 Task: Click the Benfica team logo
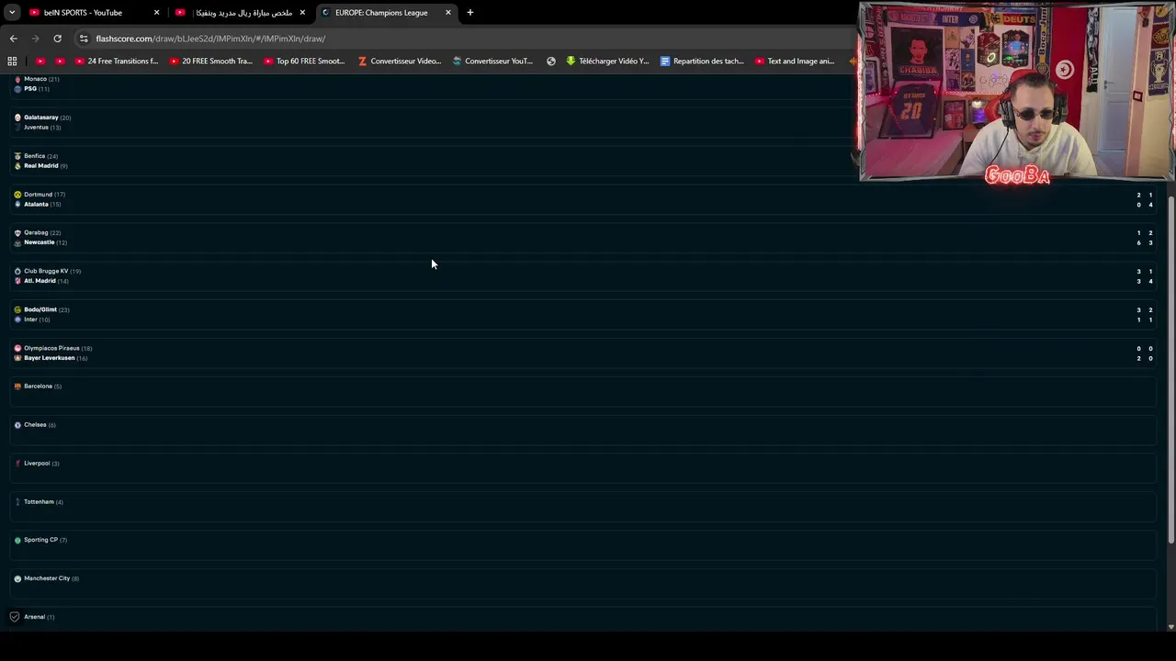[x=17, y=156]
